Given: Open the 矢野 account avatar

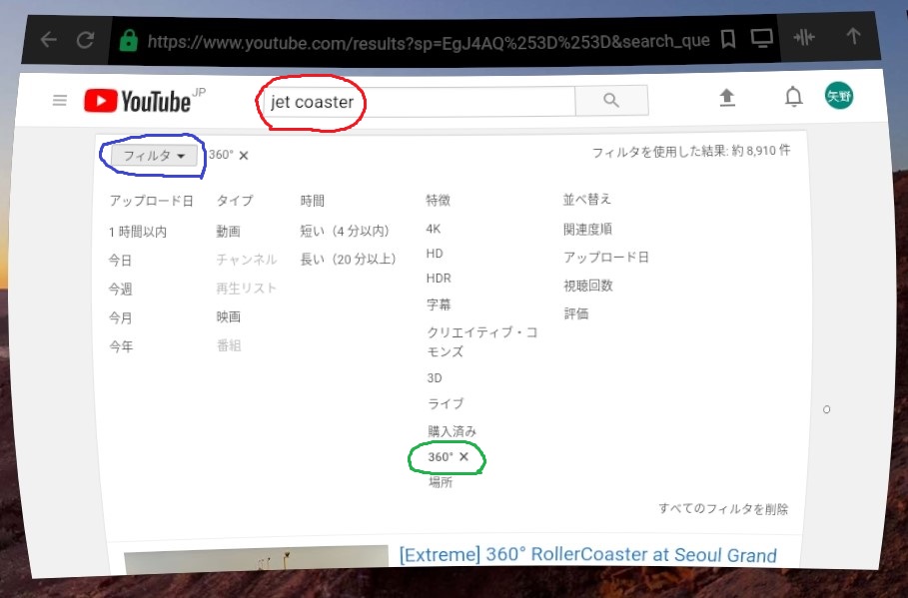Looking at the screenshot, I should (838, 96).
